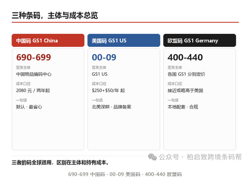244x178 pixels.
Task: Click the GS1 US issuer value
Action: click(x=99, y=74)
